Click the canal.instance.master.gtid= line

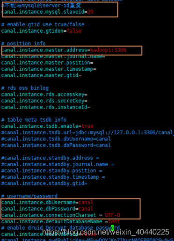[41, 75]
